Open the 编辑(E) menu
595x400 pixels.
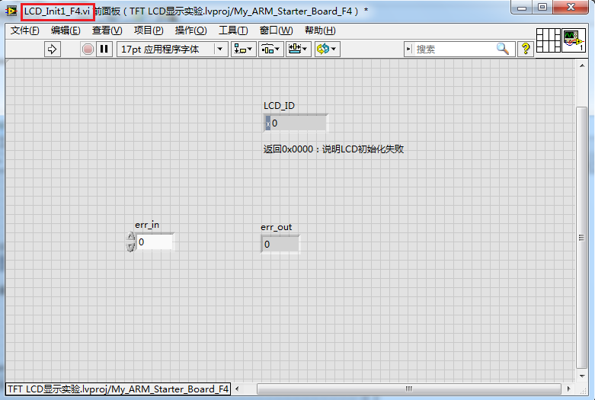tap(66, 30)
